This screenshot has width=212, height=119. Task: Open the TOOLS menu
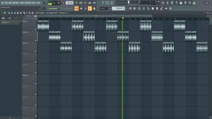[34, 3]
